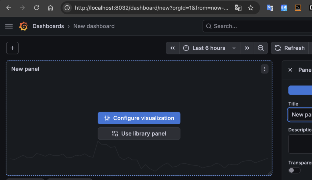Select the New dashboard breadcrumb
This screenshot has width=312, height=180.
click(x=94, y=26)
